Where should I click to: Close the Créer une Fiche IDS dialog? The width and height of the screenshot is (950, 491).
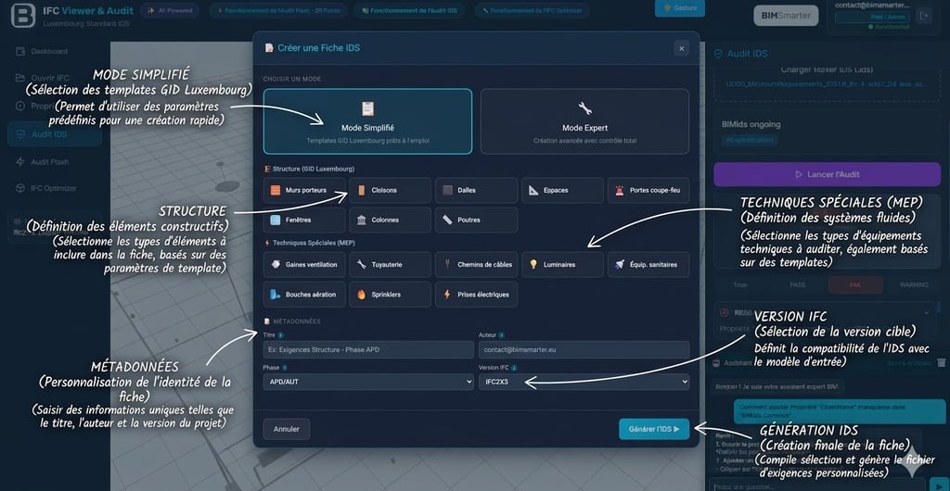pyautogui.click(x=682, y=48)
